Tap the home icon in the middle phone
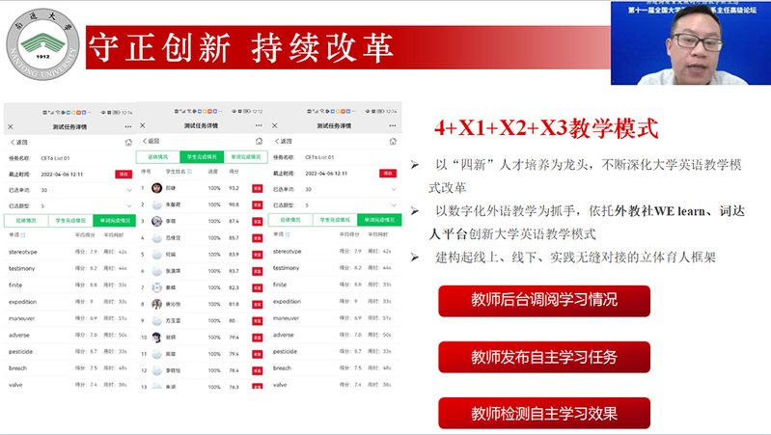Screen dimensions: 771x435 (x=260, y=141)
